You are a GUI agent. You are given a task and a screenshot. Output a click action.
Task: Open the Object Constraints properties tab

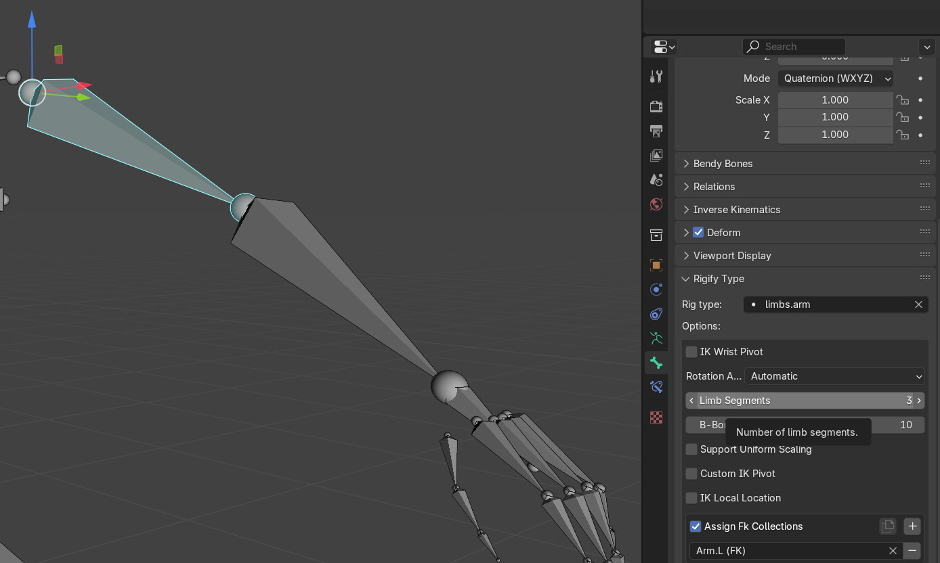(x=656, y=313)
